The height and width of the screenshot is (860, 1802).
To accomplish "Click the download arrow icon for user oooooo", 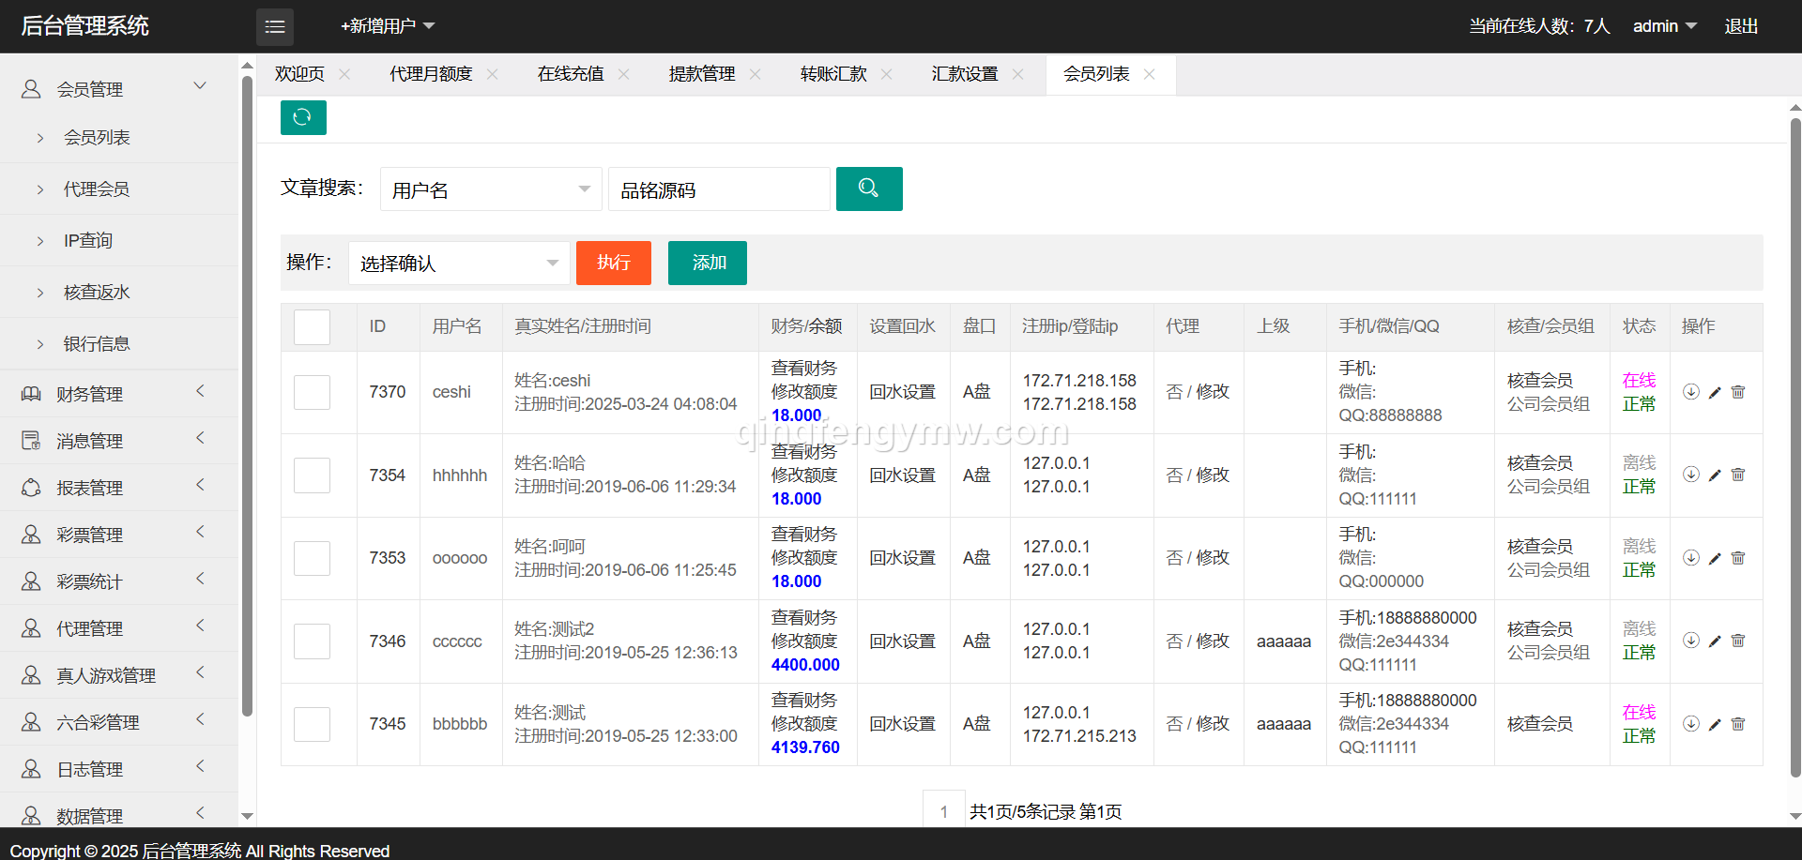I will coord(1690,558).
